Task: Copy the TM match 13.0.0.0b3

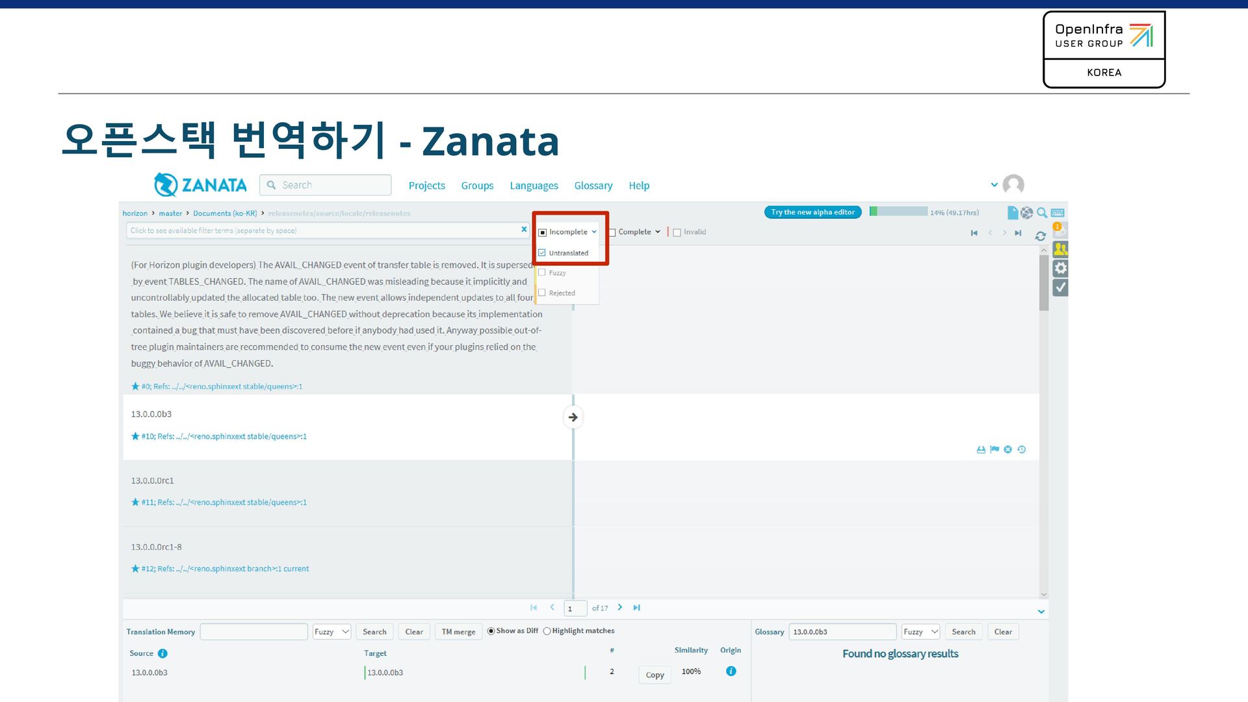Action: (x=655, y=675)
